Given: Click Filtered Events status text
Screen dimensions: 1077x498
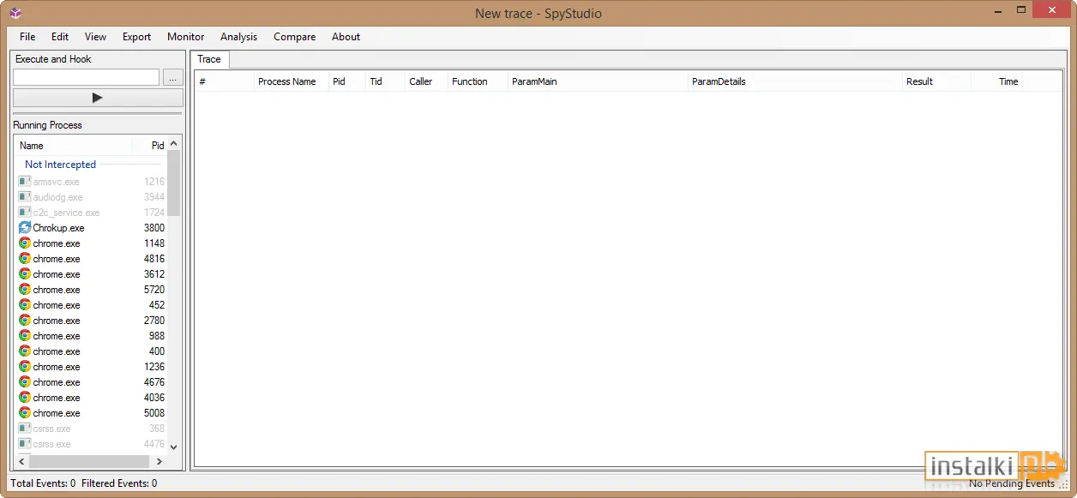Looking at the screenshot, I should pos(119,483).
